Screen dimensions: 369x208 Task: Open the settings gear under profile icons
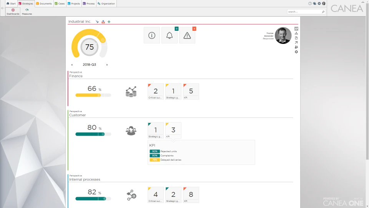[296, 52]
